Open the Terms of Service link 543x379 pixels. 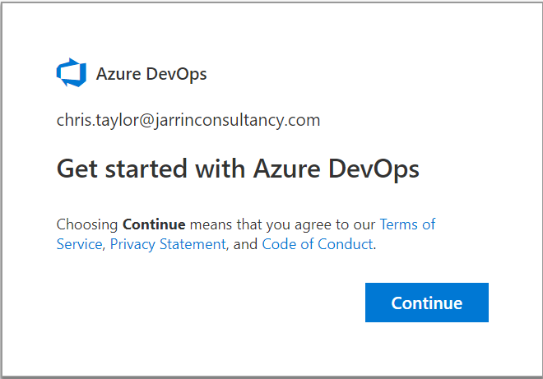click(x=407, y=224)
